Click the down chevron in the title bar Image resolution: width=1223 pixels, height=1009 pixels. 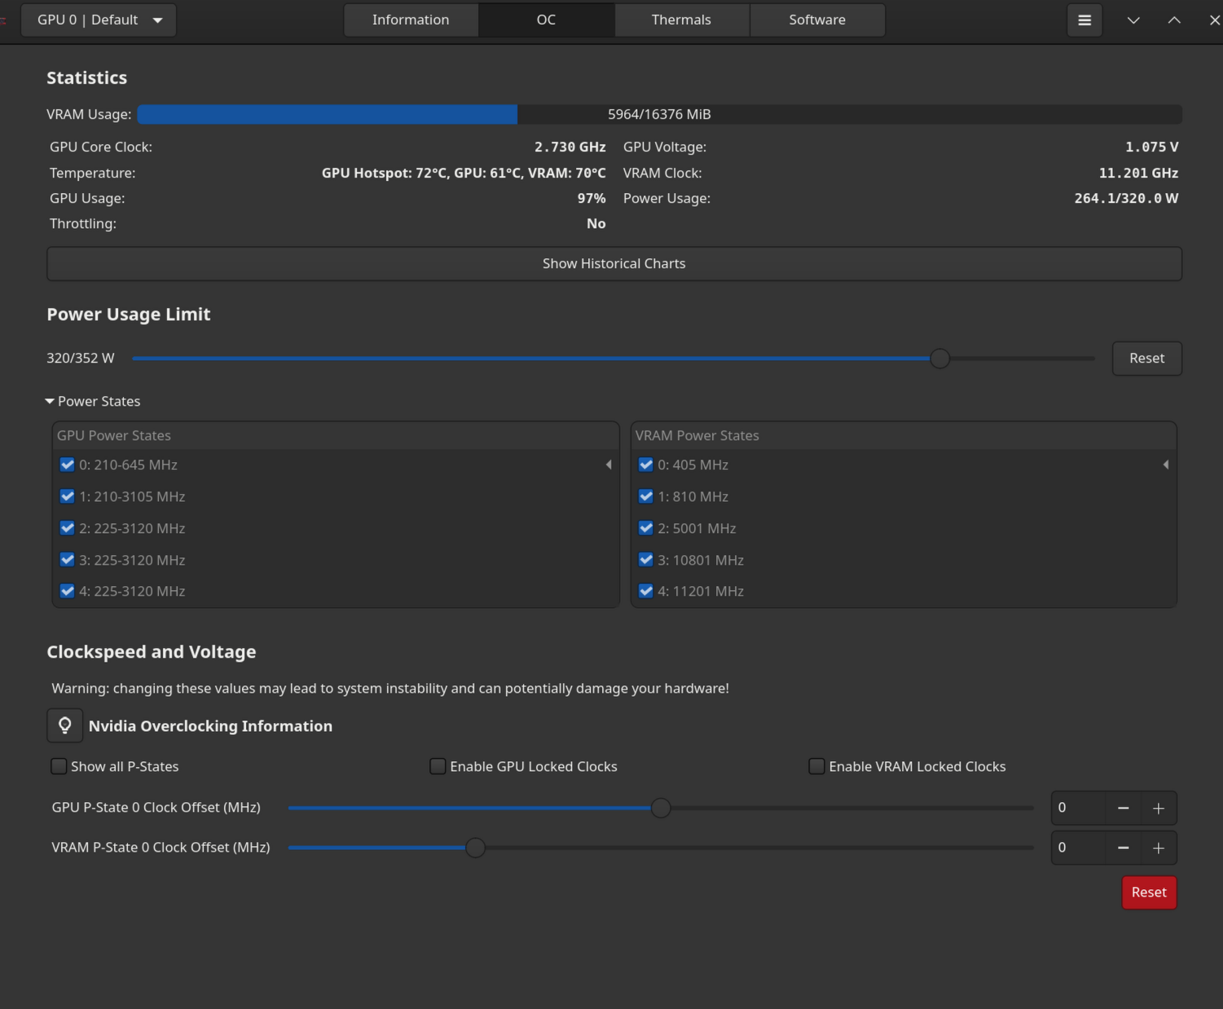point(1133,20)
